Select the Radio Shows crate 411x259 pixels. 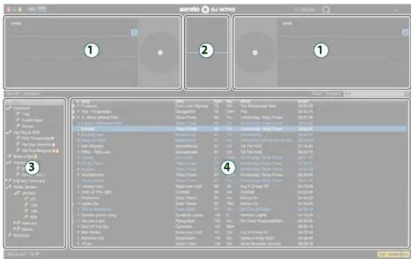pyautogui.click(x=25, y=187)
